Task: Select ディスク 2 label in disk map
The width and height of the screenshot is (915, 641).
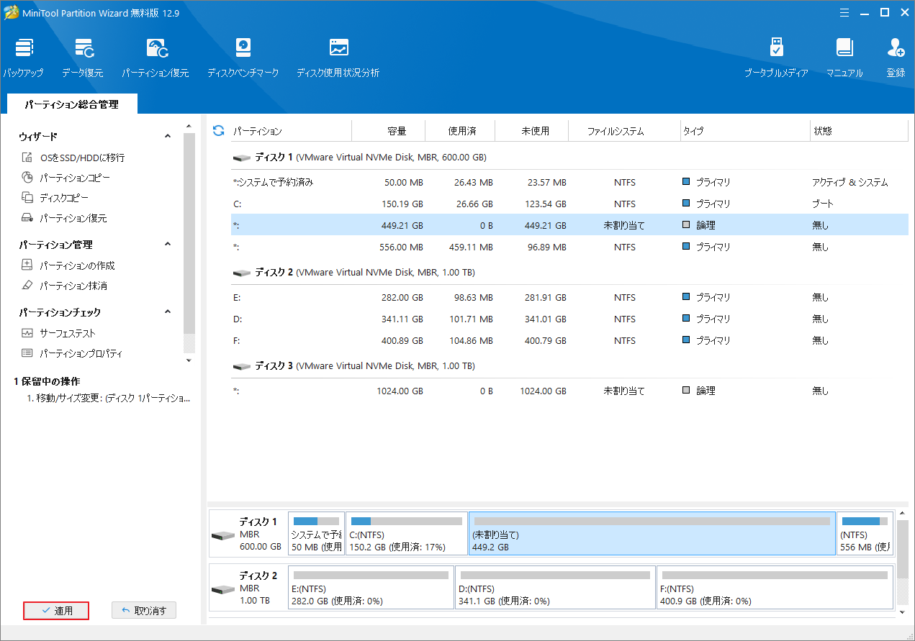Action: [x=258, y=576]
